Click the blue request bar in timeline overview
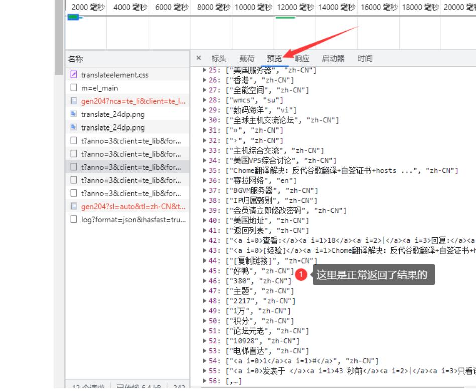Image resolution: width=476 pixels, height=391 pixels. tap(73, 17)
